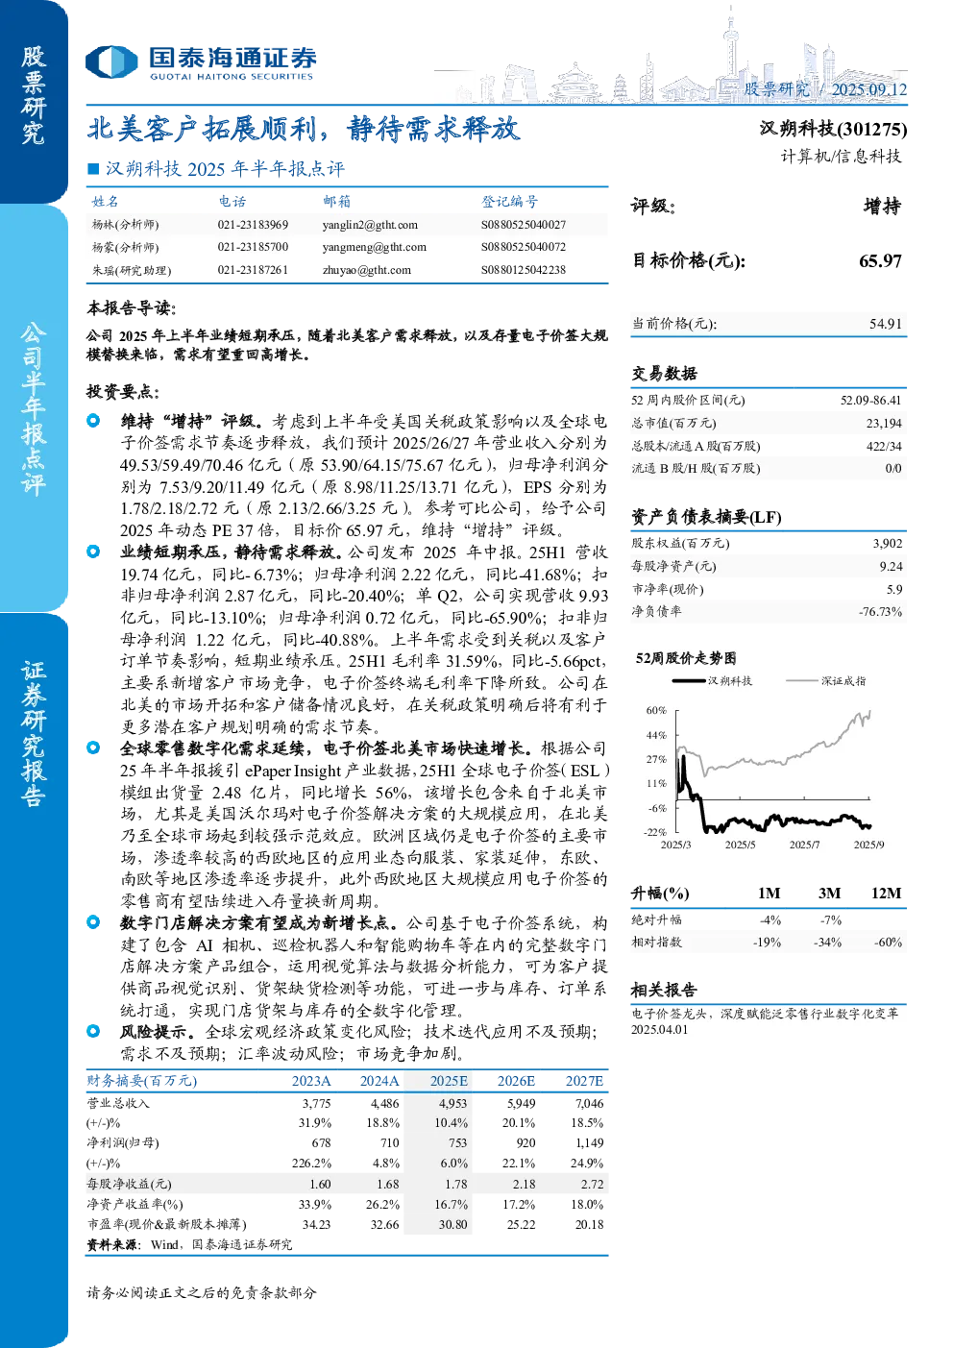Click registration number S0880525040072
This screenshot has width=953, height=1348.
click(x=524, y=247)
